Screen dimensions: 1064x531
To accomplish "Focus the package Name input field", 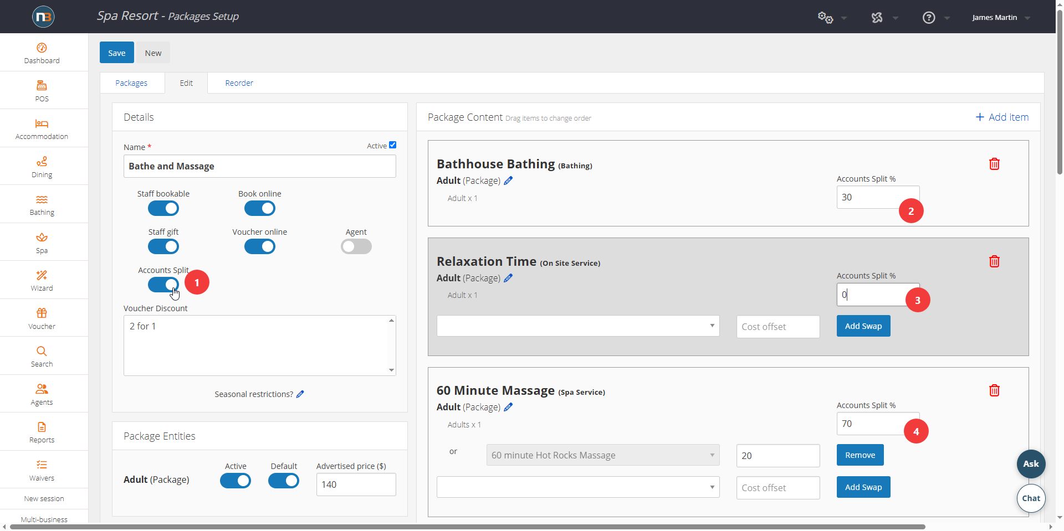I will point(260,166).
